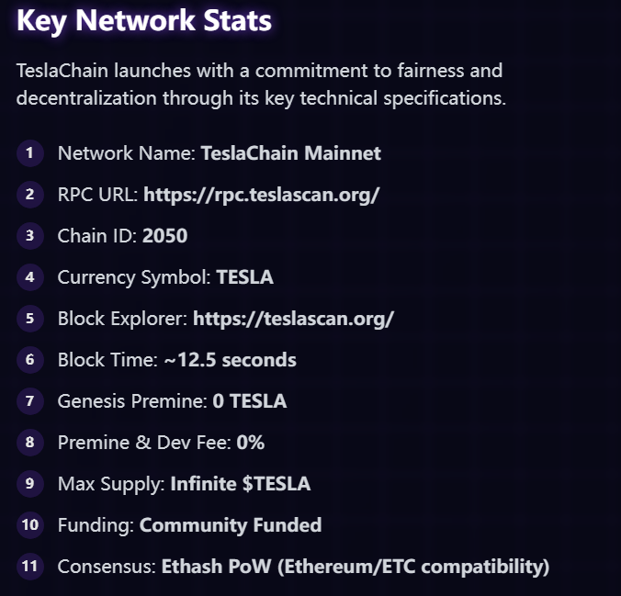Click the 0 TESLA genesis premine value
621x596 pixels.
click(249, 401)
